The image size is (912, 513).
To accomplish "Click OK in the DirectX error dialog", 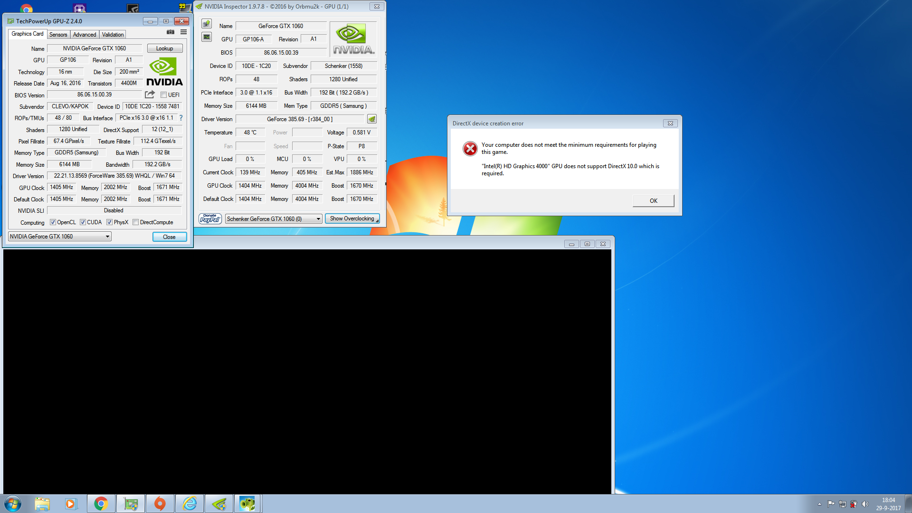I will coord(653,201).
